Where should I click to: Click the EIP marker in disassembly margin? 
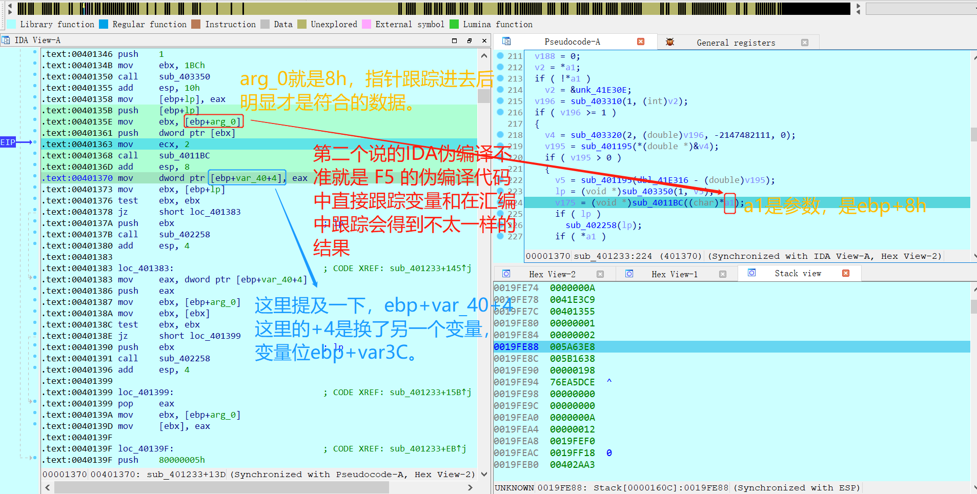click(8, 142)
